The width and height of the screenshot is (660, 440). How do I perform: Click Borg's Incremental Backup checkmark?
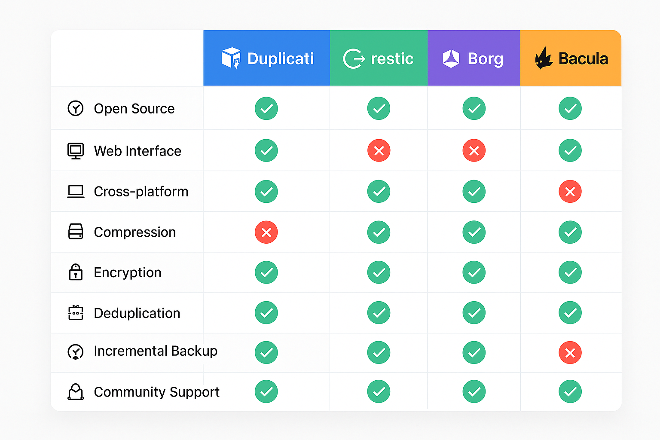[x=474, y=352]
